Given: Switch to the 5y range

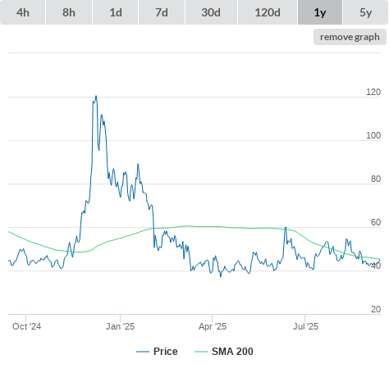Looking at the screenshot, I should coord(366,12).
